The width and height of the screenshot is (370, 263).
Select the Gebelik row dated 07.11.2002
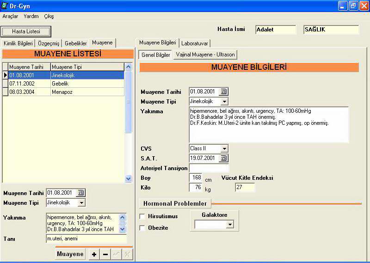coord(63,83)
